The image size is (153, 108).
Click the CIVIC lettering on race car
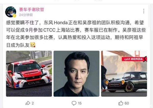pyautogui.click(x=34, y=83)
